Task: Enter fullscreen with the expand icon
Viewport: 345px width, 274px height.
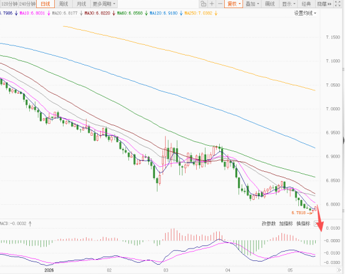Action: tap(338, 4)
